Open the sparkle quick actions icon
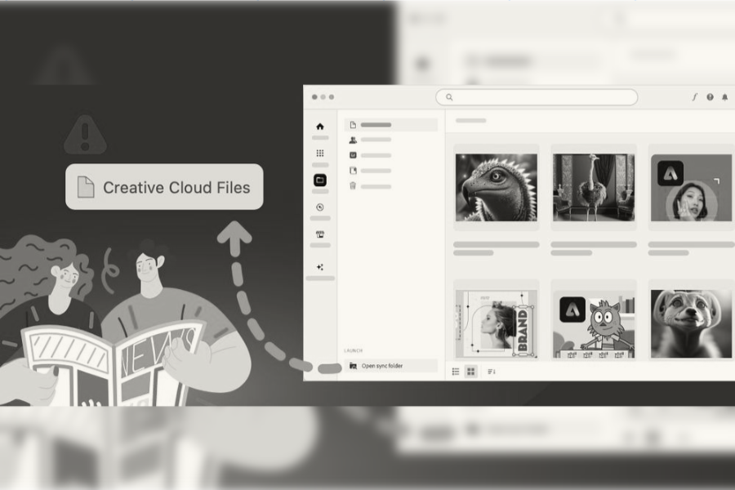 [320, 267]
